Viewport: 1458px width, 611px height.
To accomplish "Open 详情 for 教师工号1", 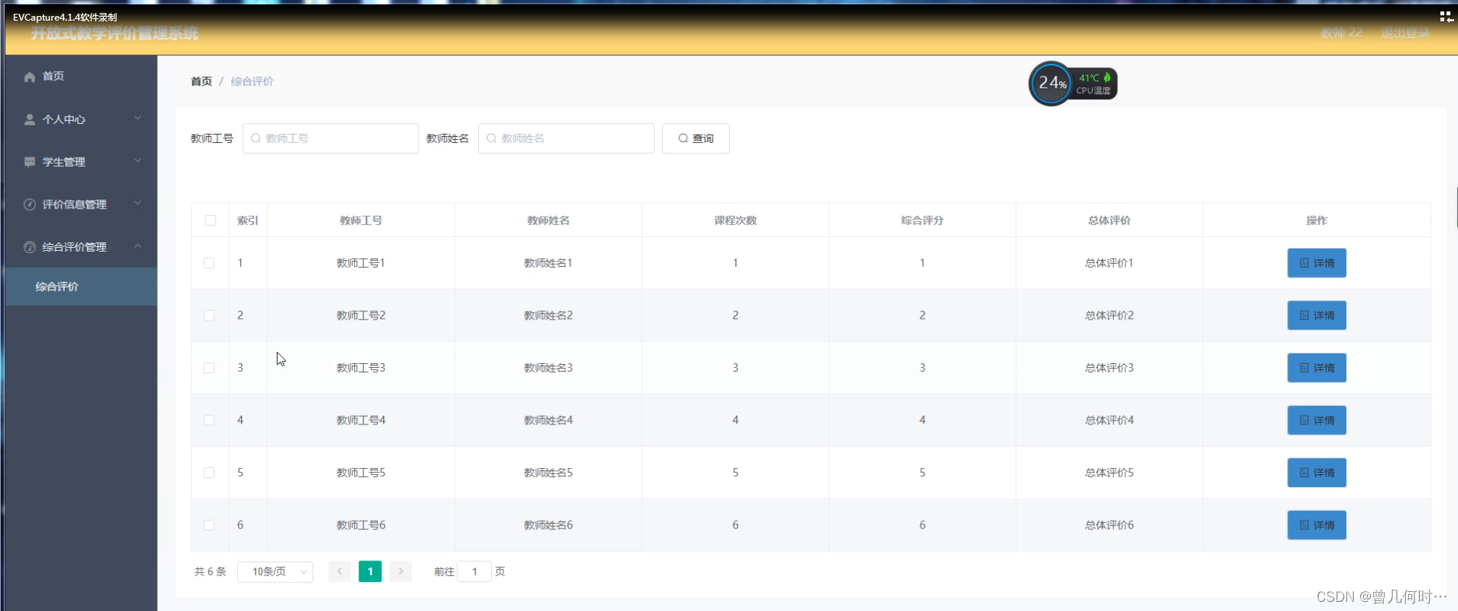I will point(1316,263).
